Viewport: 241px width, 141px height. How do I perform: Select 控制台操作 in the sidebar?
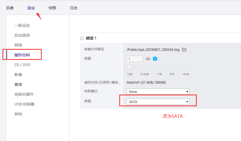coord(24,94)
